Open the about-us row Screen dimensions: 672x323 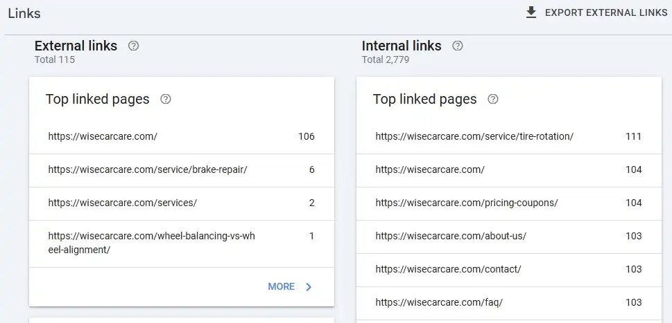[x=509, y=237]
